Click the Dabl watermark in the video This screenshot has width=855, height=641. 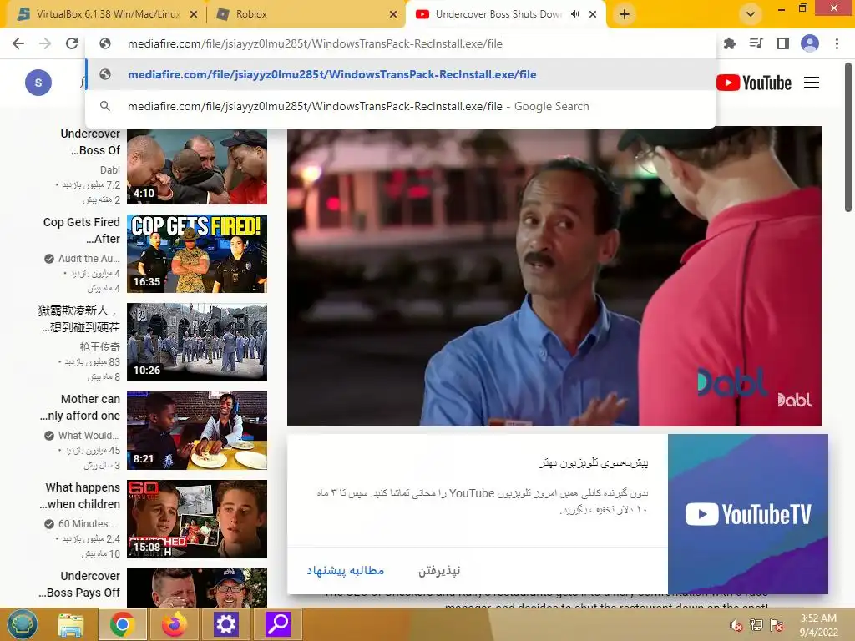[x=794, y=400]
